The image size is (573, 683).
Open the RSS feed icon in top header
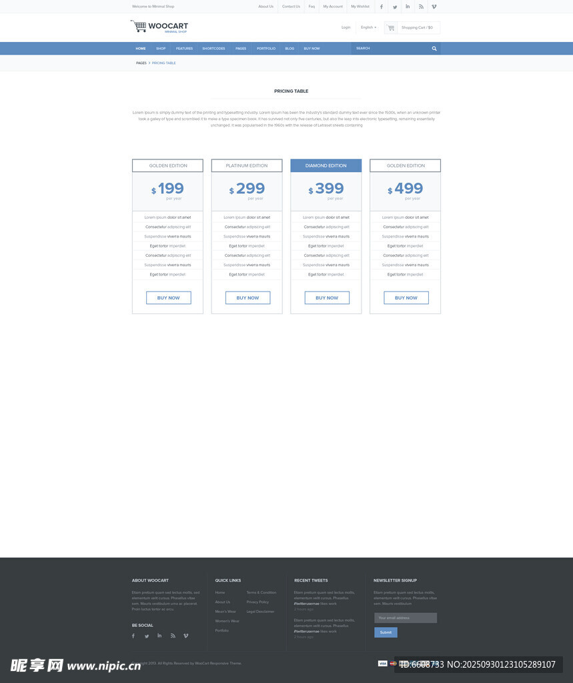(421, 7)
